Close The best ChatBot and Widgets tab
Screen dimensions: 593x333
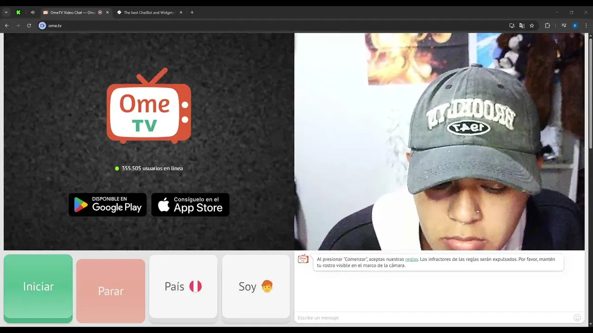[181, 12]
